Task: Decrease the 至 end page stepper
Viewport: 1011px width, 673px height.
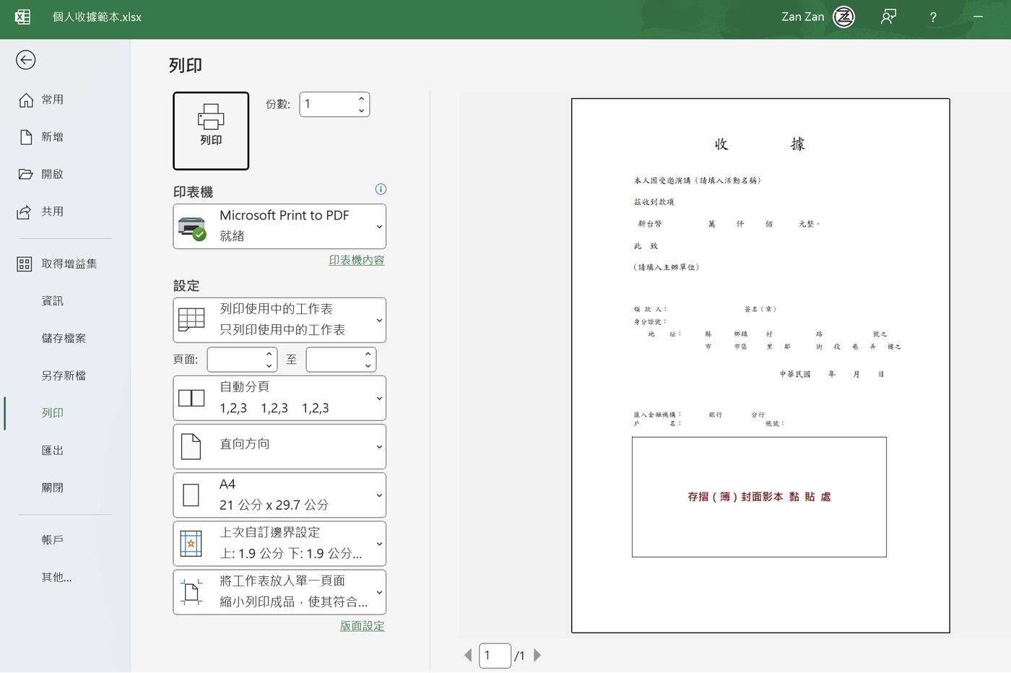Action: tap(368, 366)
